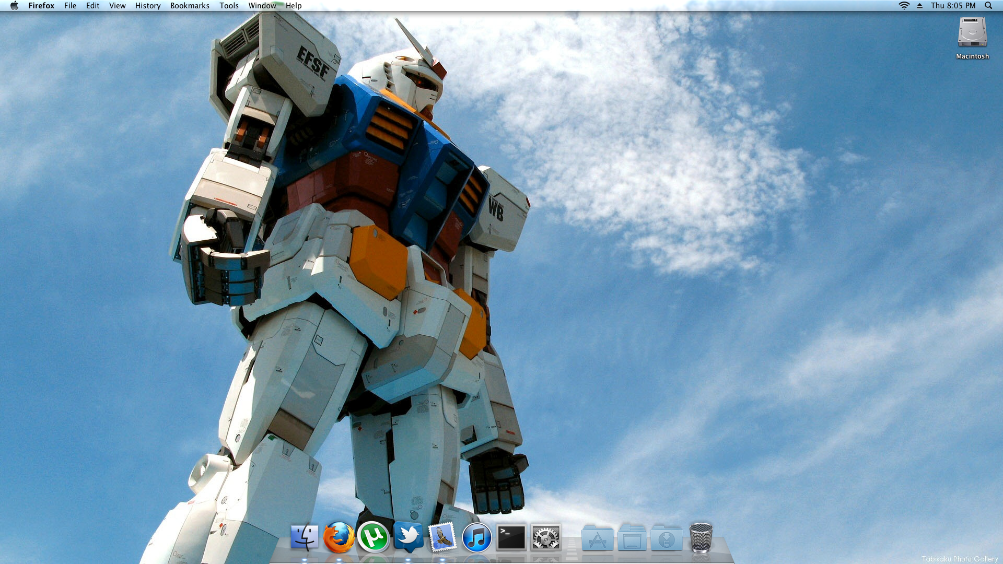This screenshot has width=1003, height=564.
Task: Launch iTunes from the Dock
Action: point(476,537)
